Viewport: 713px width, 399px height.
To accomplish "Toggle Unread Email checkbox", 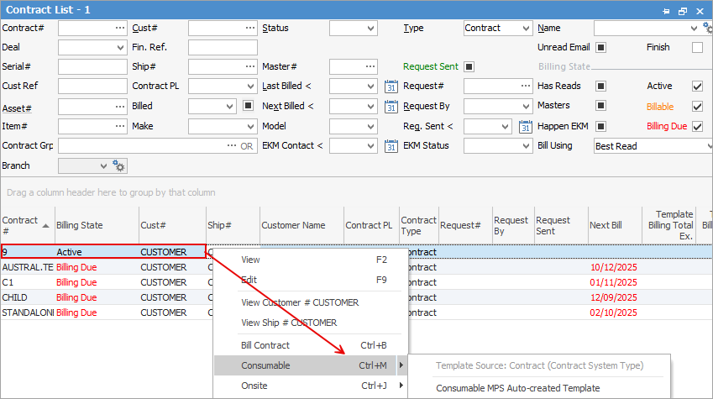I will pyautogui.click(x=600, y=47).
